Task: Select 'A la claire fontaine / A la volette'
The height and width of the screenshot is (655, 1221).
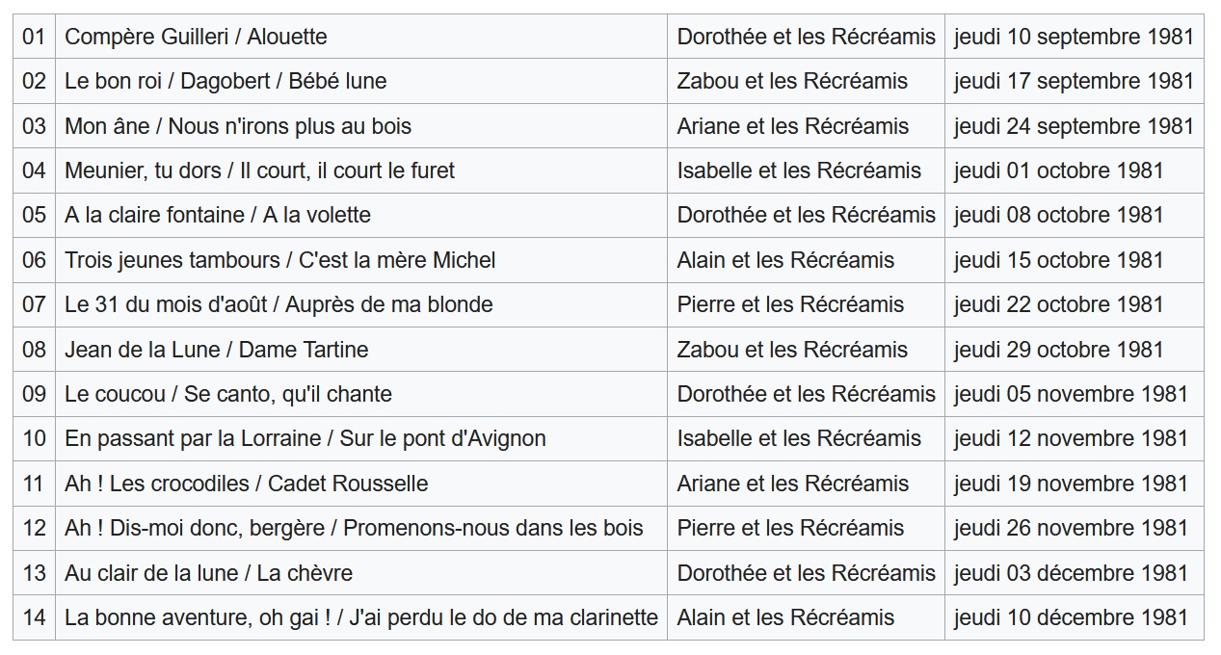Action: coord(218,215)
